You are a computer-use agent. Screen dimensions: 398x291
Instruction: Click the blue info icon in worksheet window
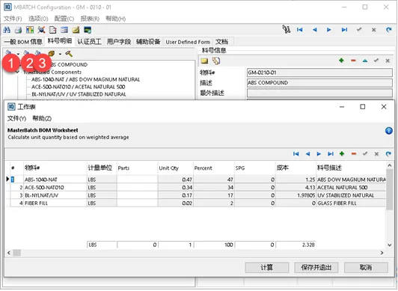coord(388,131)
